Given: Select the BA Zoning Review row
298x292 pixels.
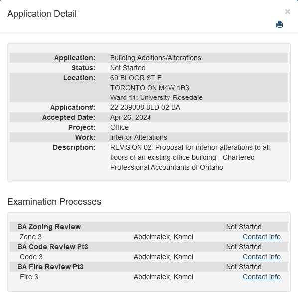Looking at the screenshot, I should tap(149, 227).
